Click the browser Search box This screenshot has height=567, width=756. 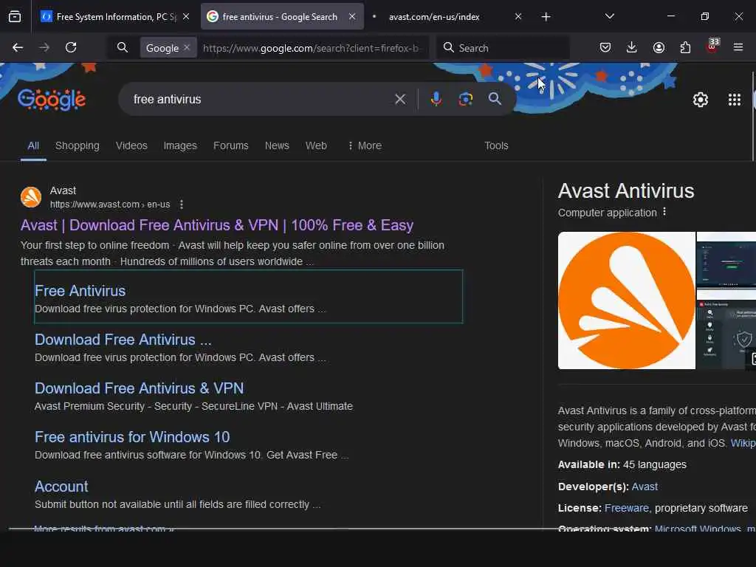pos(503,48)
